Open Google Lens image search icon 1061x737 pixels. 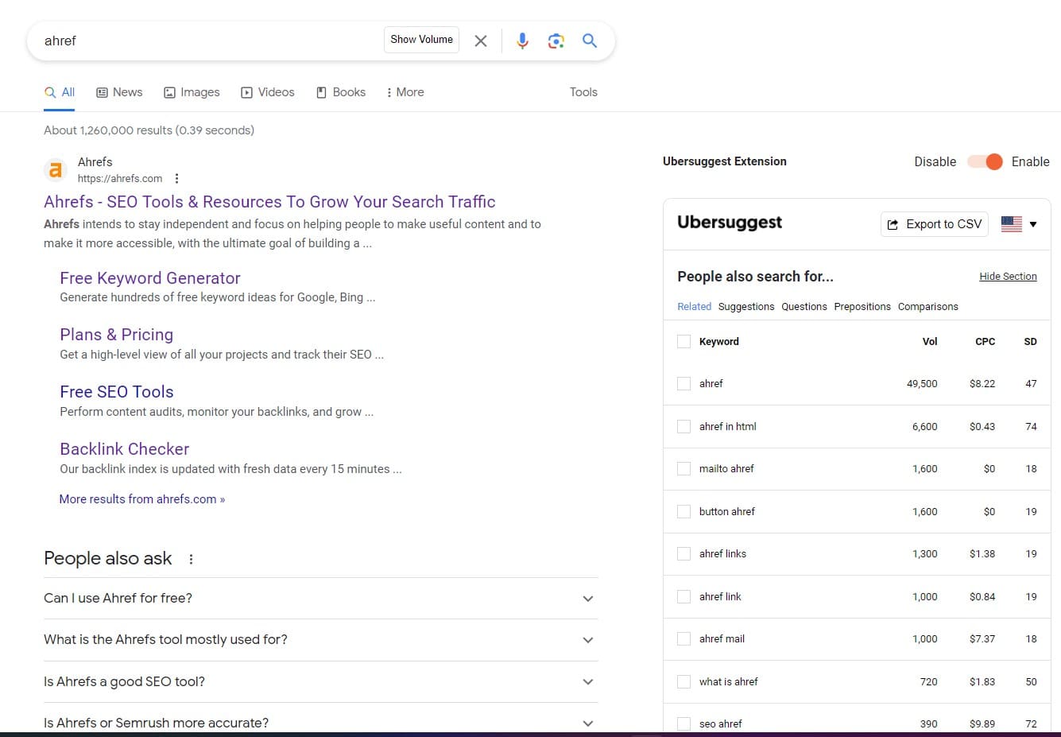[x=556, y=41]
